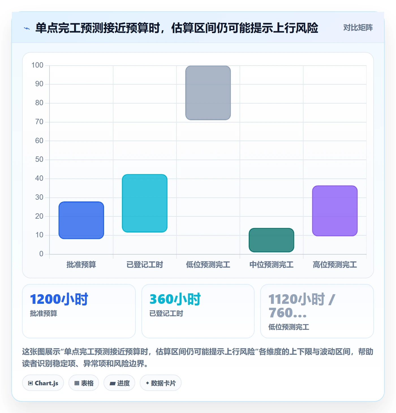Click the 高位预测完工 x-axis label

coord(335,265)
